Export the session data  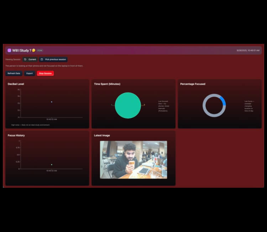[x=30, y=73]
